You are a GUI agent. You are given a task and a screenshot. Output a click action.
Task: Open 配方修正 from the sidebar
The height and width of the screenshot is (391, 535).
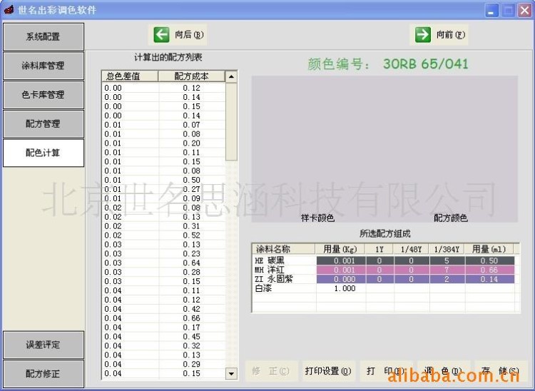pyautogui.click(x=43, y=373)
